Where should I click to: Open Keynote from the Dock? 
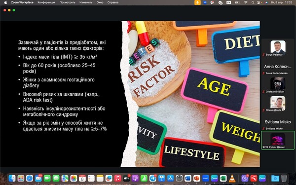(162, 178)
